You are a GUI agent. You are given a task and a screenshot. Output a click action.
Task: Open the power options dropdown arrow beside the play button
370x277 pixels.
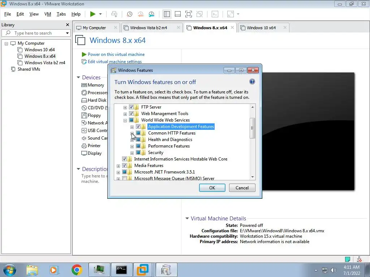click(100, 14)
